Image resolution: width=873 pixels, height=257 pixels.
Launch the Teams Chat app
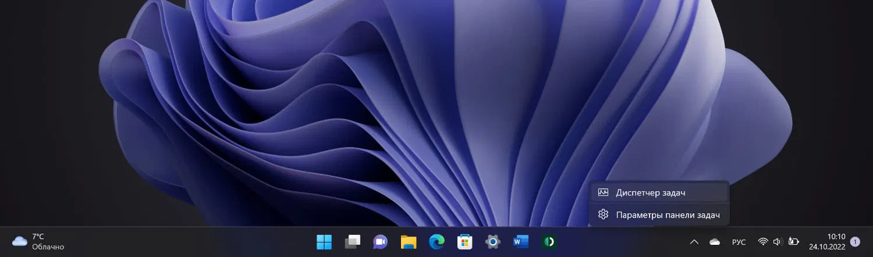[x=381, y=242]
